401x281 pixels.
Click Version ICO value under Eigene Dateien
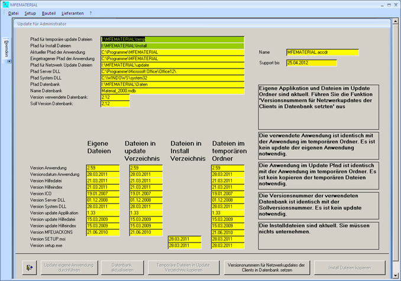coord(103,194)
